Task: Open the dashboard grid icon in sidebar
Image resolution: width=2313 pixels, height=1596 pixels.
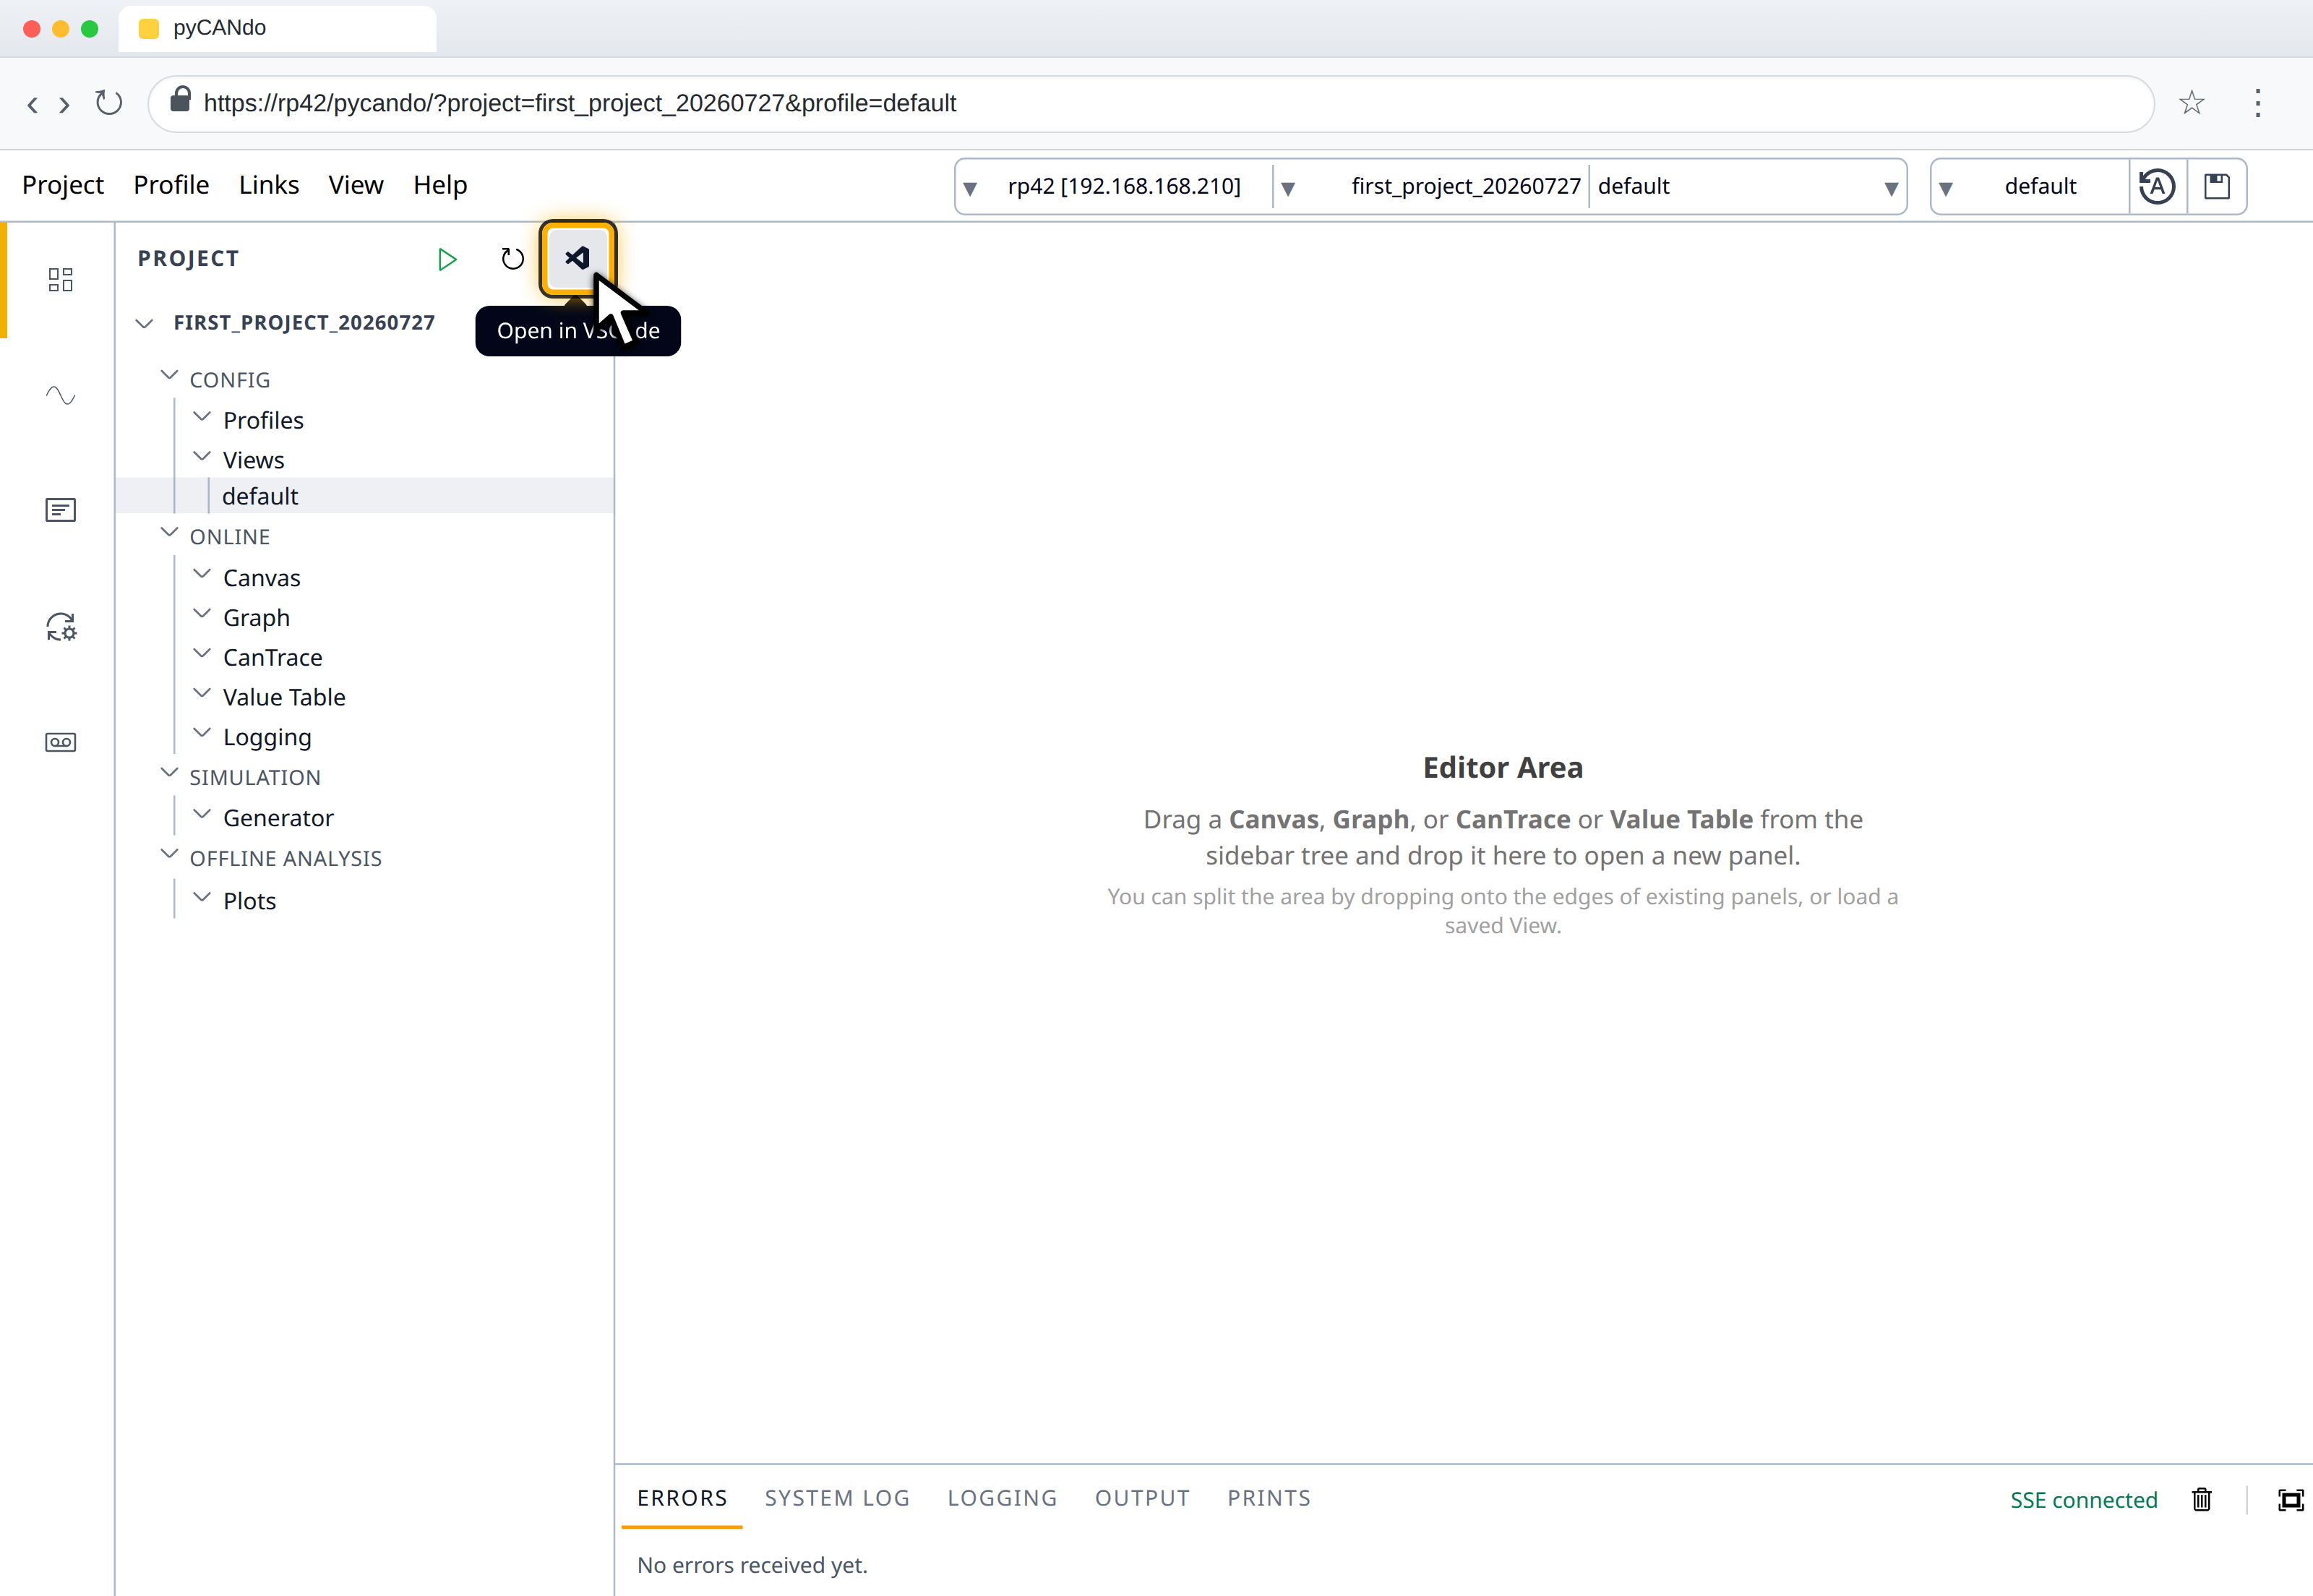Action: pyautogui.click(x=61, y=279)
